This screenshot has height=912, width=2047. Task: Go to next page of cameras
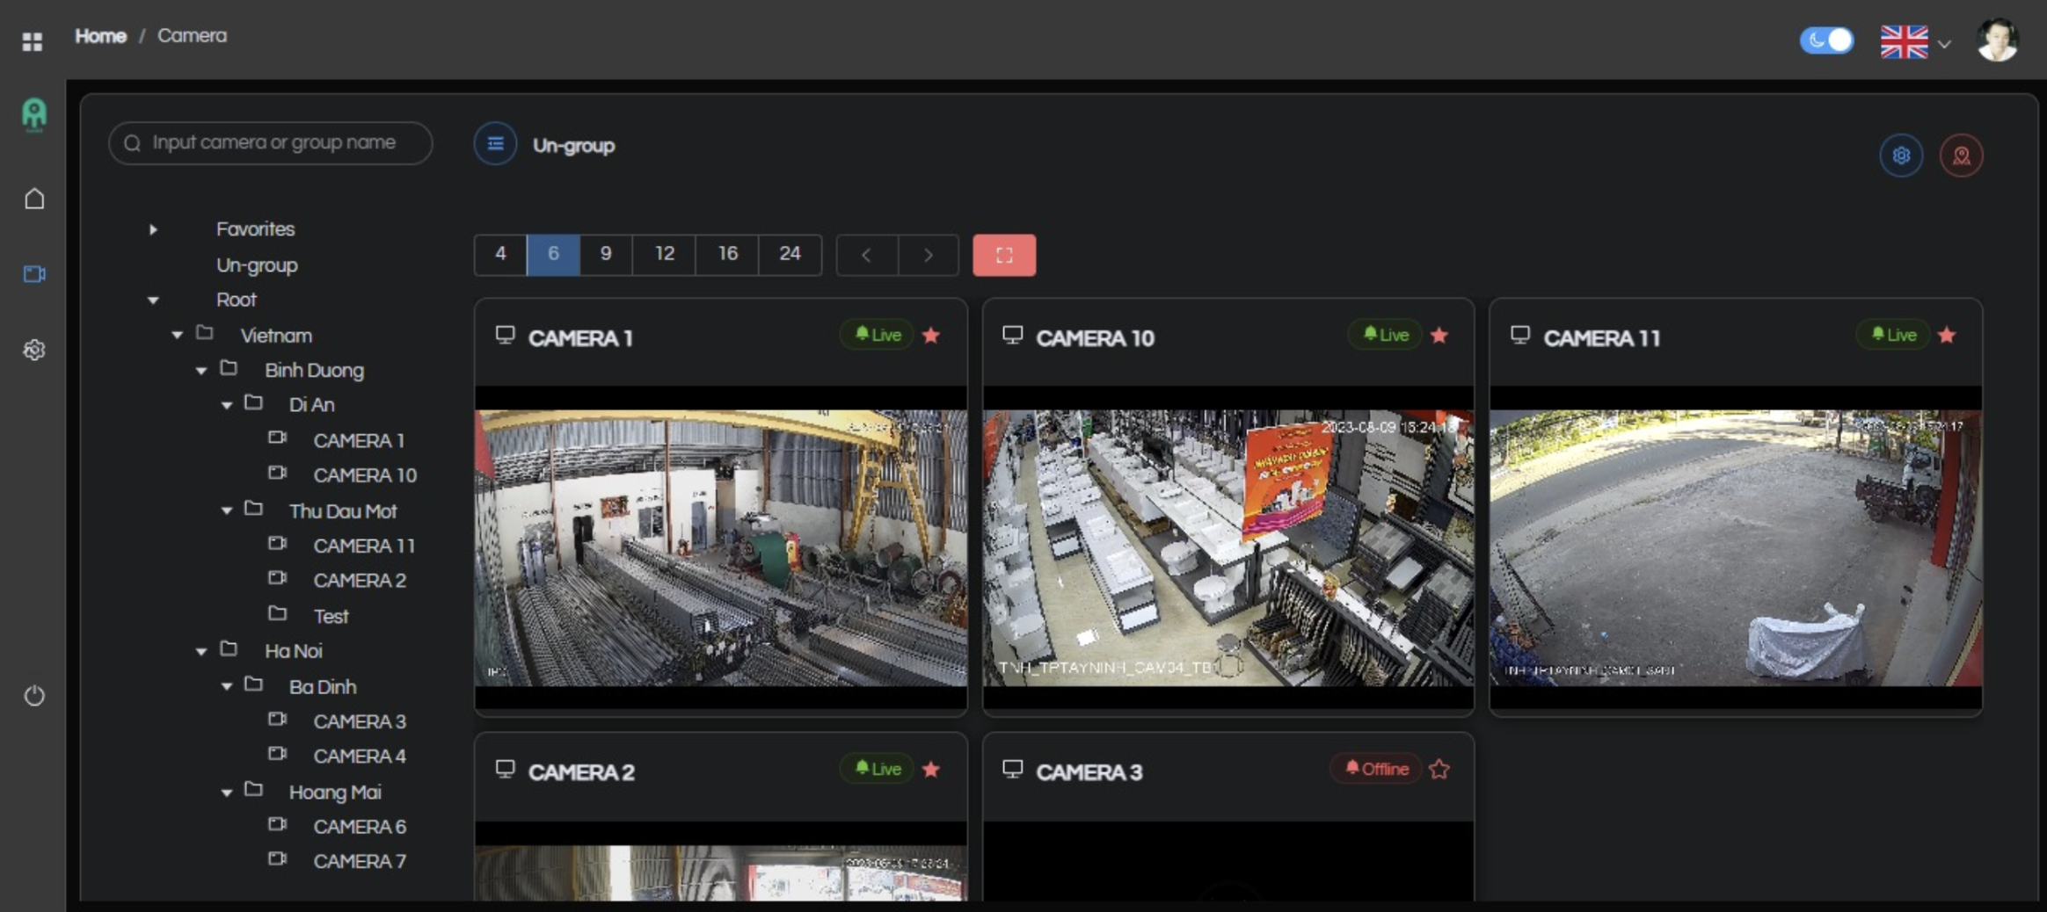[x=929, y=255]
